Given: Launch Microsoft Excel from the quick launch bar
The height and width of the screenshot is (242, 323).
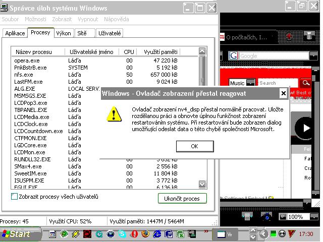Looking at the screenshot, I should pyautogui.click(x=180, y=234).
